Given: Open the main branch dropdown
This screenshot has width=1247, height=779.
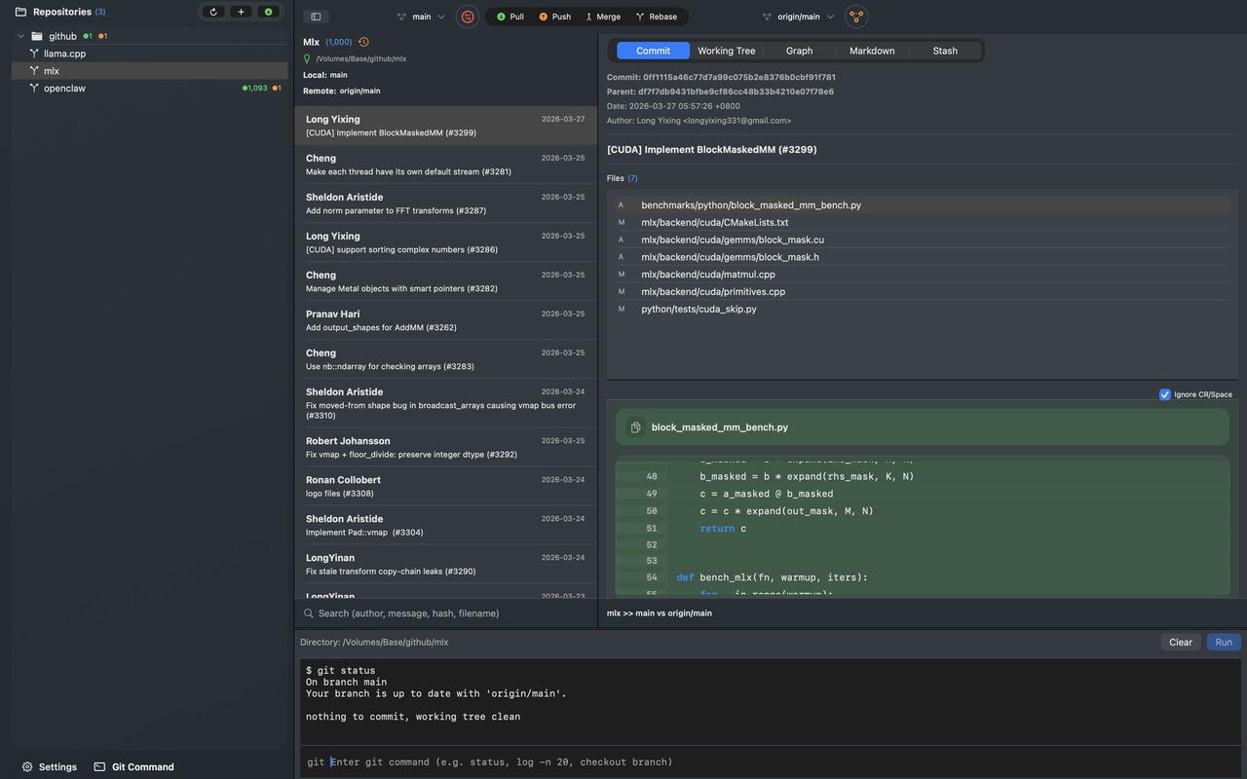Looking at the screenshot, I should click(x=421, y=17).
